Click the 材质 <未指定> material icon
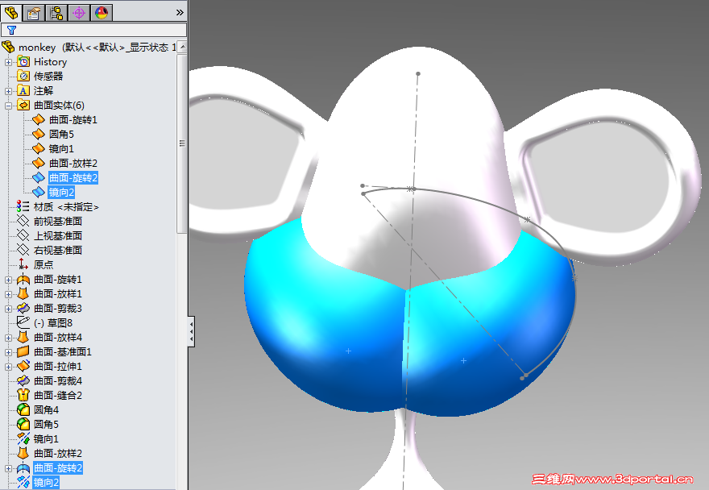The width and height of the screenshot is (709, 490). [23, 207]
